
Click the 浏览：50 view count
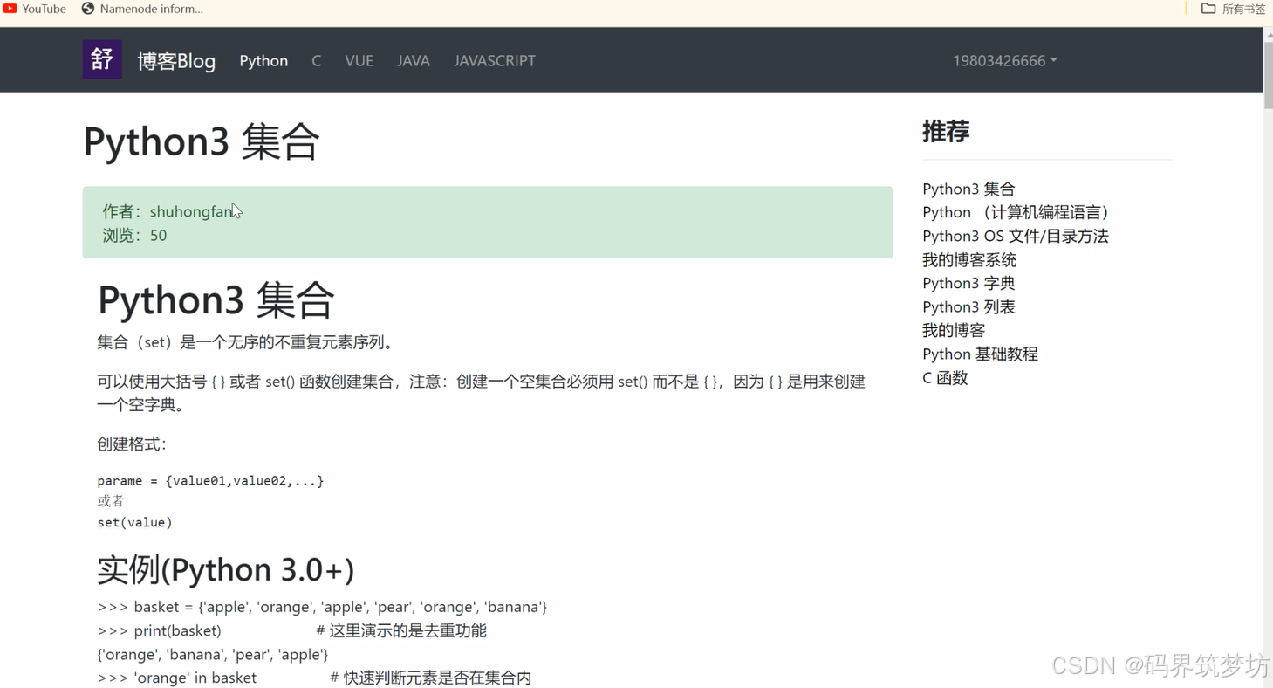134,235
